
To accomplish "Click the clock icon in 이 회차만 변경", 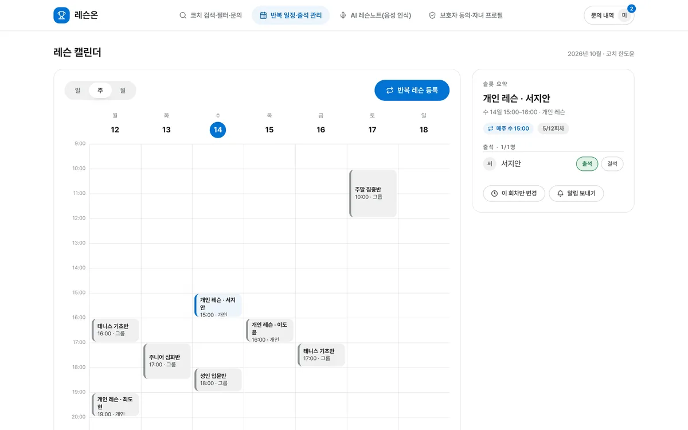I will (494, 194).
